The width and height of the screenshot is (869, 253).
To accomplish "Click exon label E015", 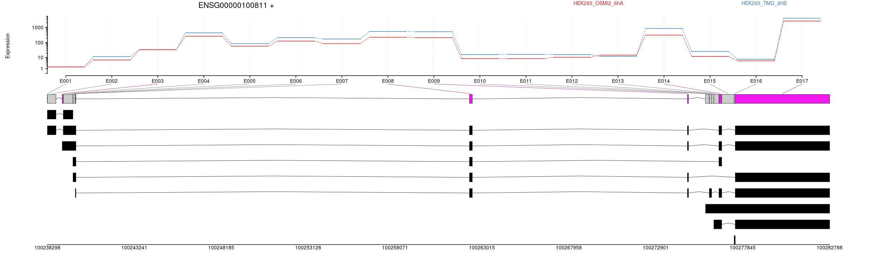I will click(710, 81).
